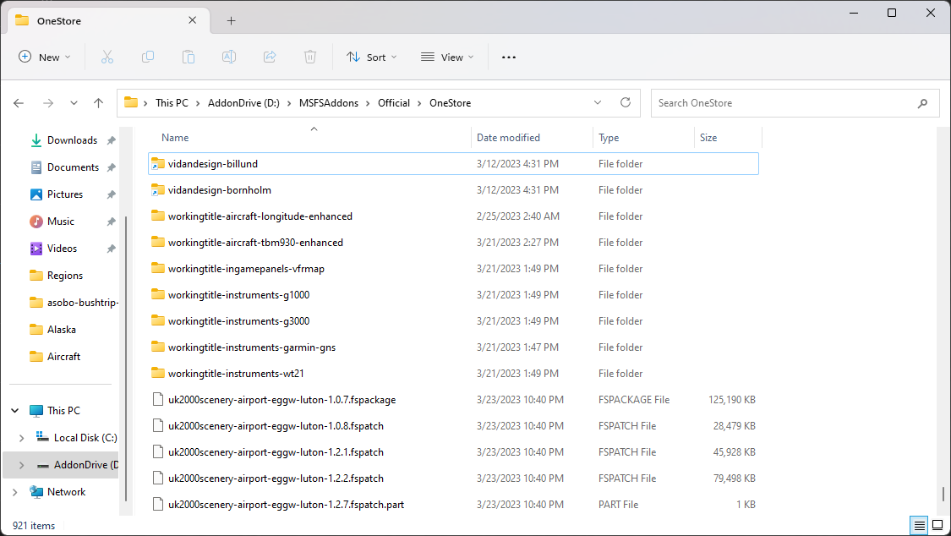Screen dimensions: 951x536
Task: Click the navigation pane scrollbar
Action: click(126, 358)
